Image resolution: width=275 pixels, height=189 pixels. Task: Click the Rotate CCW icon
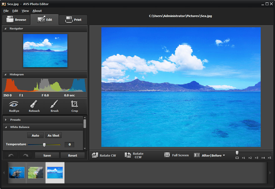(x=128, y=155)
